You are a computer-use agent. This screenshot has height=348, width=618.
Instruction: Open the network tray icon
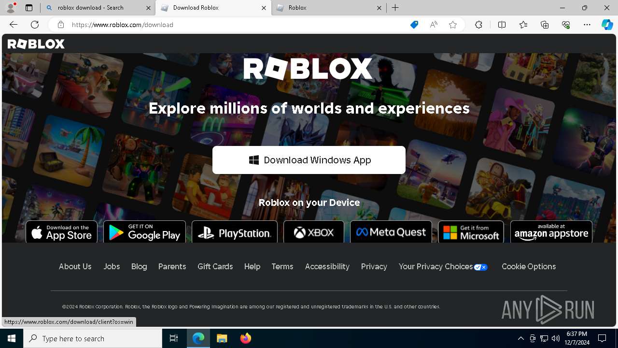point(544,338)
